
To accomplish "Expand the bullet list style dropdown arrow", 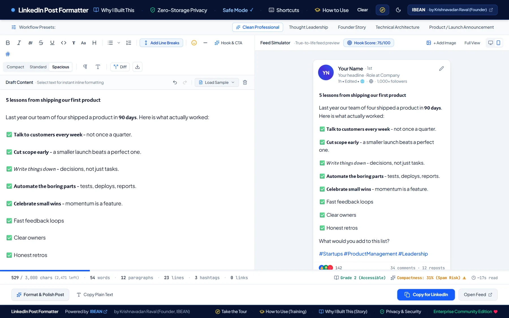I will pos(119,43).
